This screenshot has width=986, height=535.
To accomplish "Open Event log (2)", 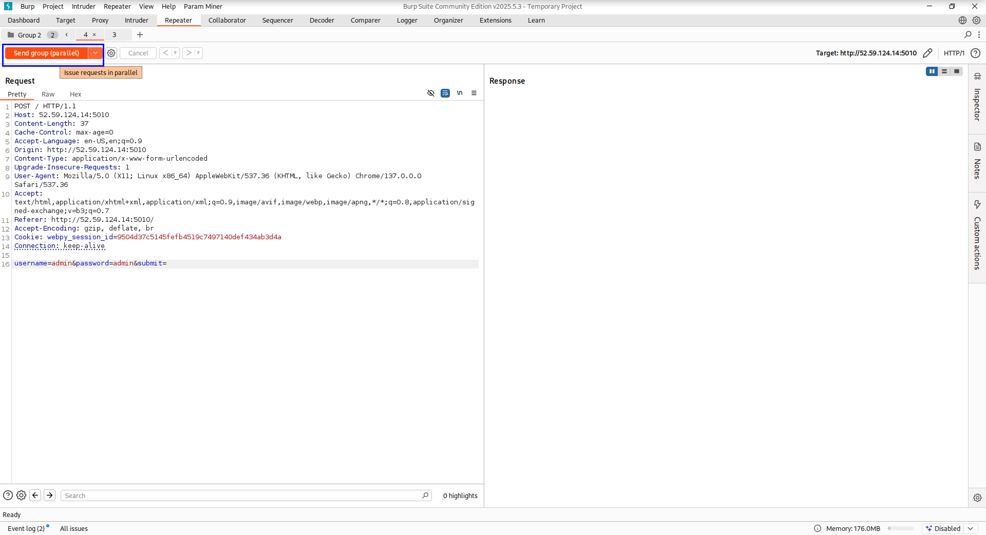I will (x=27, y=528).
